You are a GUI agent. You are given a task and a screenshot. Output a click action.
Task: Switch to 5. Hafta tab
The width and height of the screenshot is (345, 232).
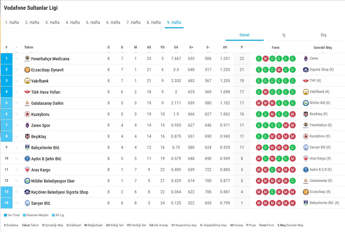[x=93, y=22]
